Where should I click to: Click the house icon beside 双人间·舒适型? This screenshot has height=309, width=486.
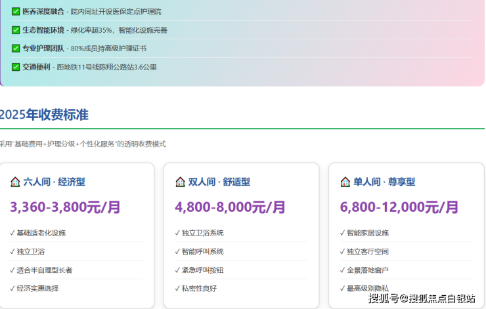[180, 182]
